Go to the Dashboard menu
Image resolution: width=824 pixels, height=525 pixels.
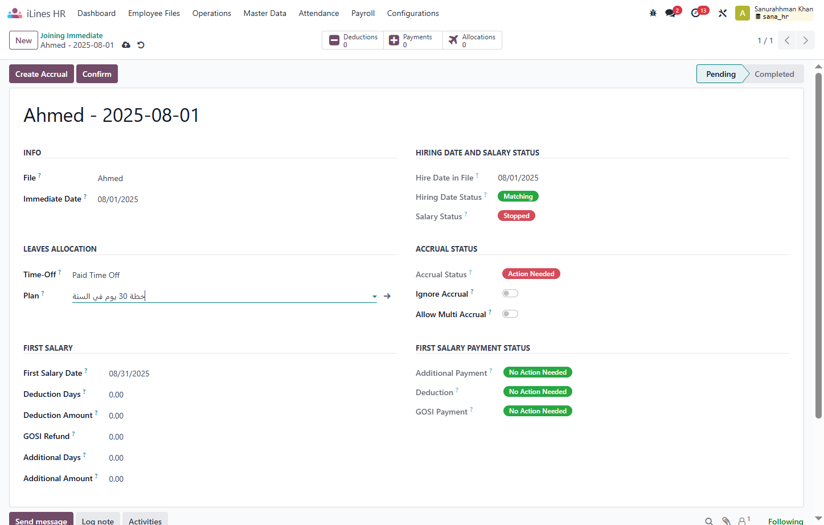tap(96, 13)
